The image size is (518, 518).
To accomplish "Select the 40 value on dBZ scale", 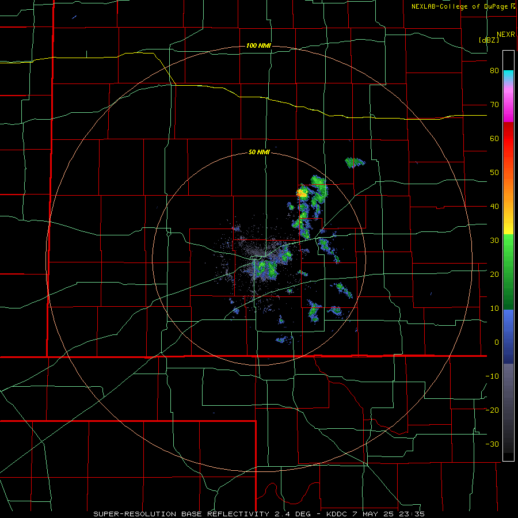I will pyautogui.click(x=494, y=207).
